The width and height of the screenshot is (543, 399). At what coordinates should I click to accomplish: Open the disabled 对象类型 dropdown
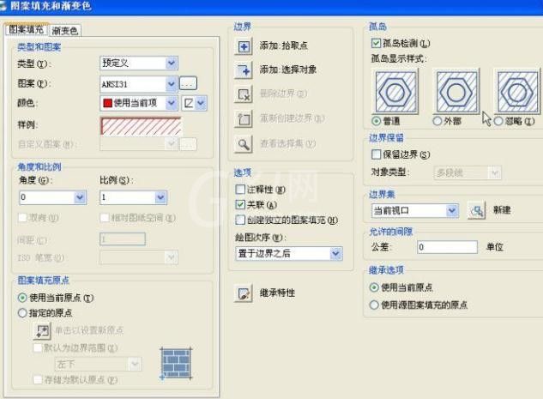coord(468,172)
